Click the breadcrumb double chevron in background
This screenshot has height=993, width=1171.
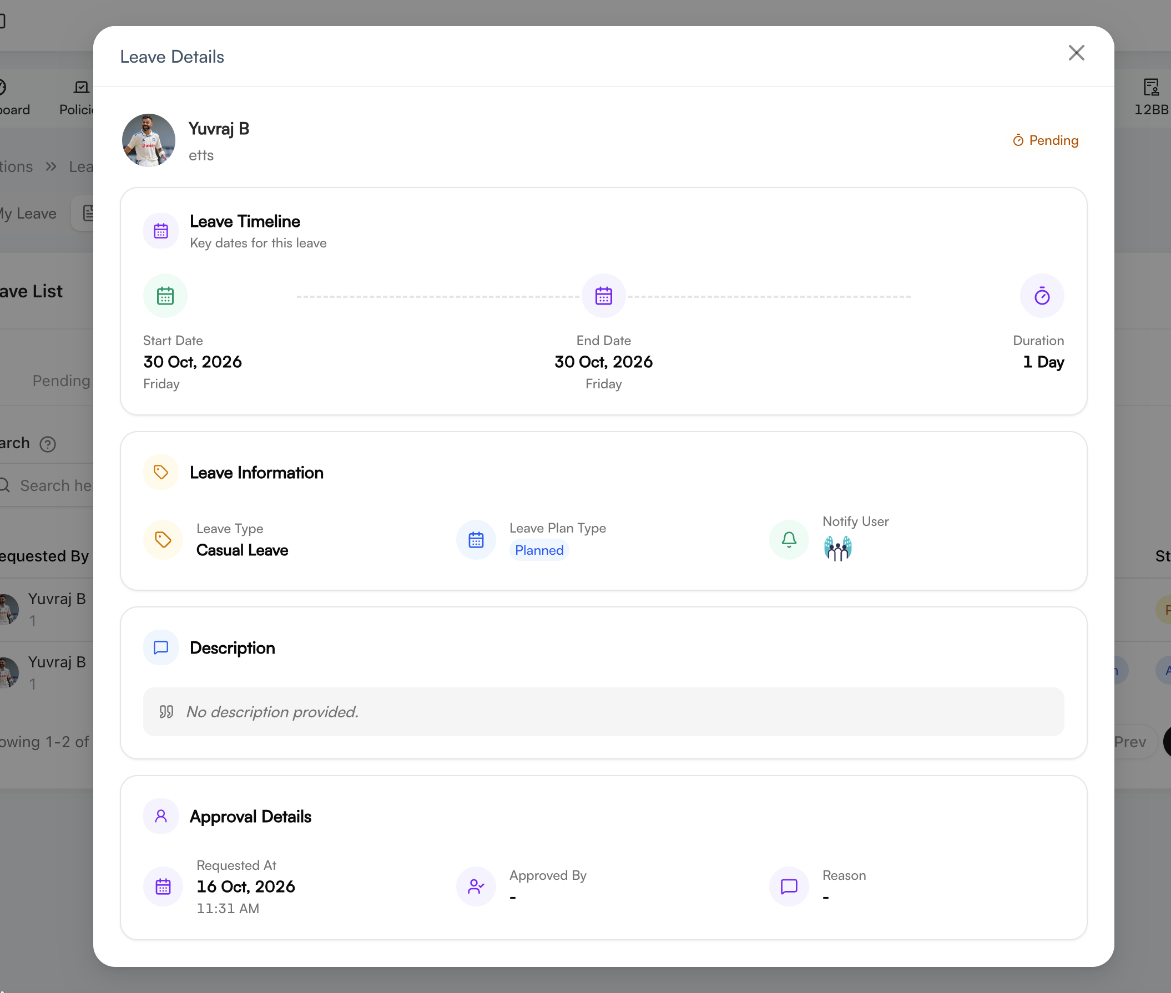(x=51, y=166)
